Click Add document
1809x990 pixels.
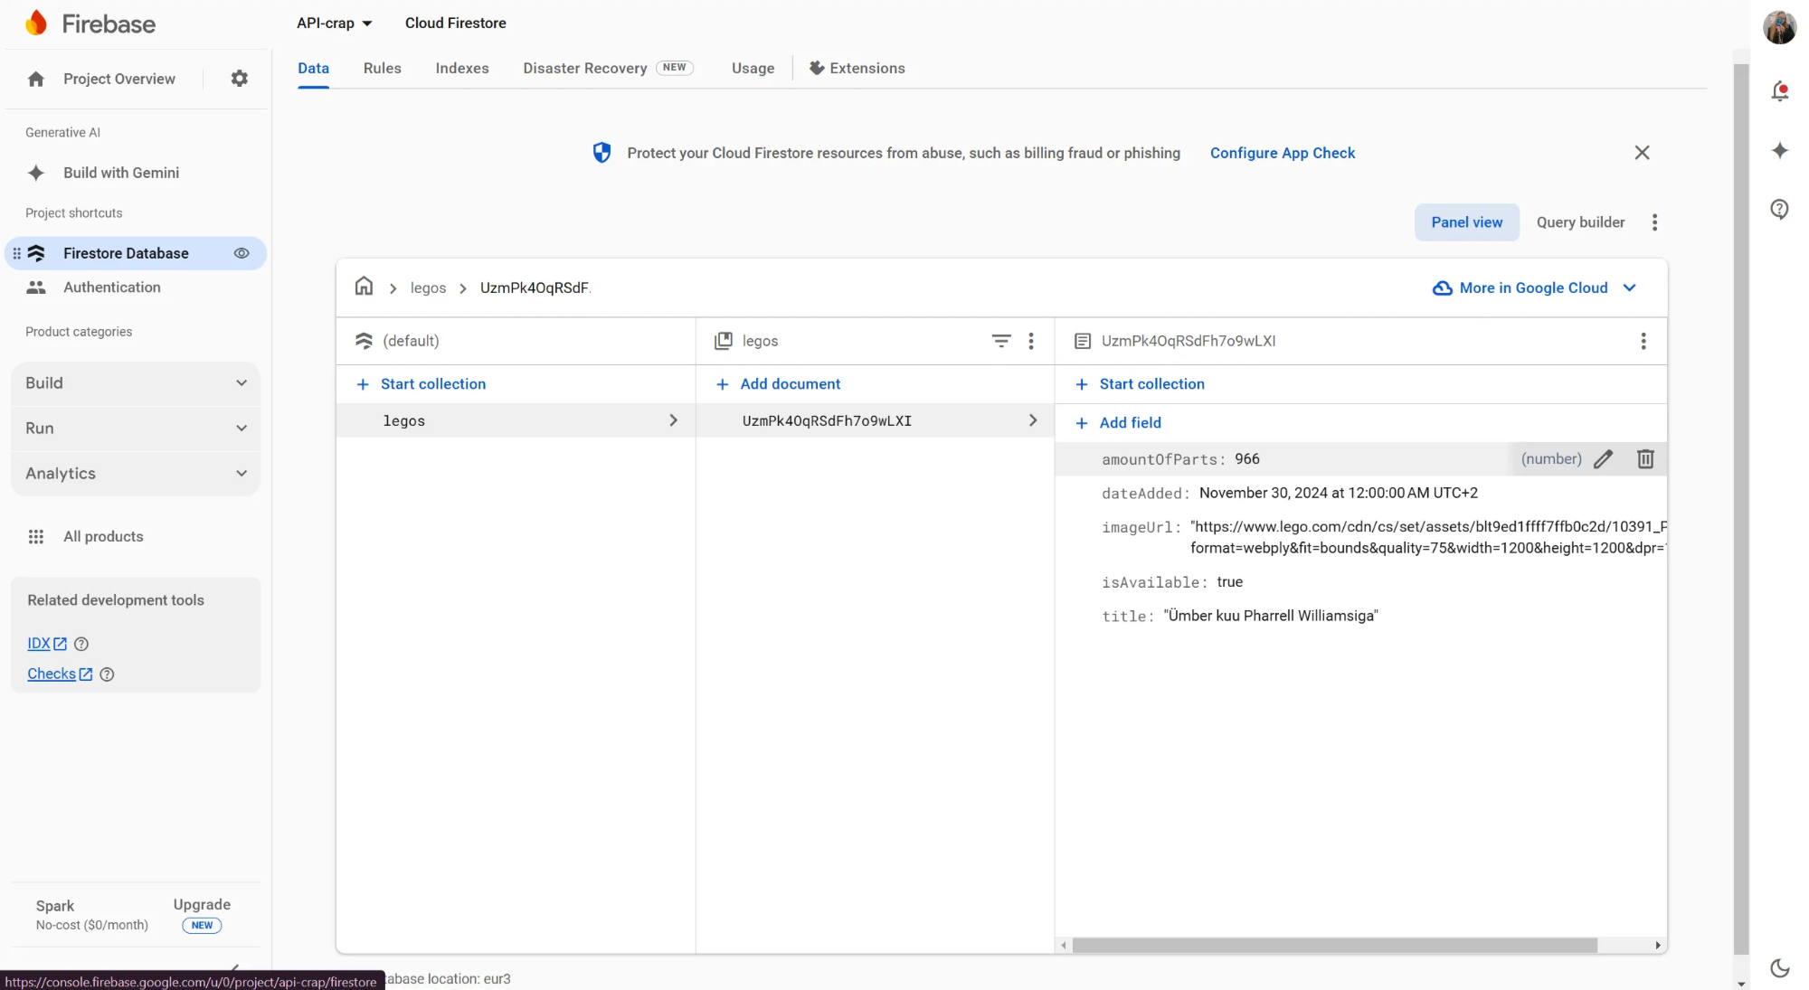pyautogui.click(x=779, y=384)
